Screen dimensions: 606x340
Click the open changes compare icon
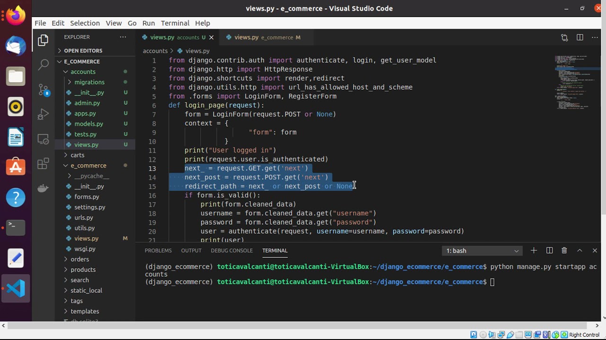(x=564, y=37)
